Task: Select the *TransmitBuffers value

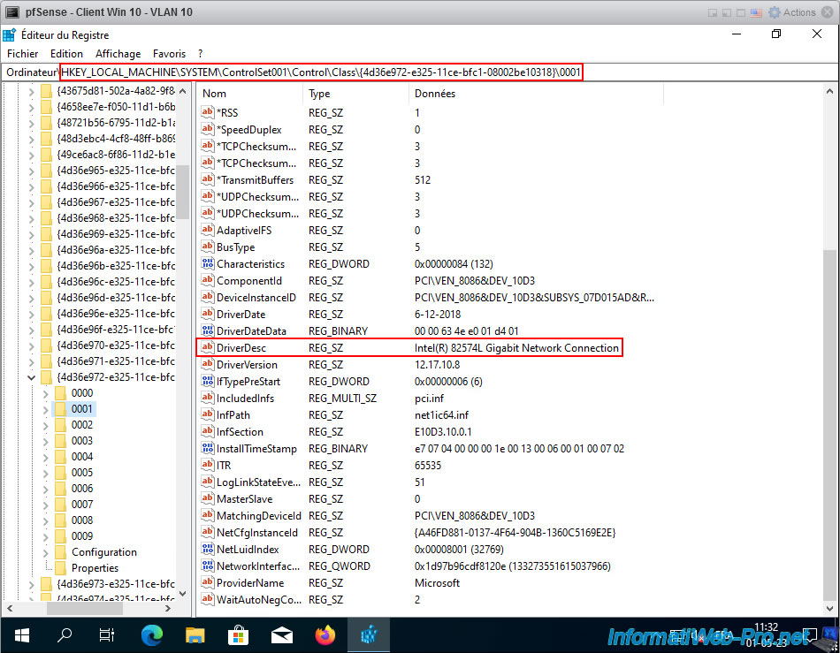Action: [x=255, y=180]
